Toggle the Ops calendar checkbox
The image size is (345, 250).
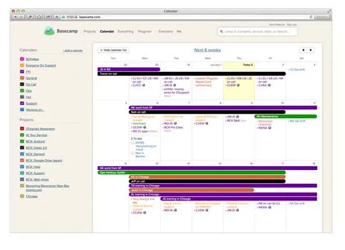[22, 91]
